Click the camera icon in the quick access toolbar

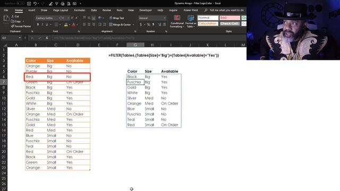pos(74,4)
